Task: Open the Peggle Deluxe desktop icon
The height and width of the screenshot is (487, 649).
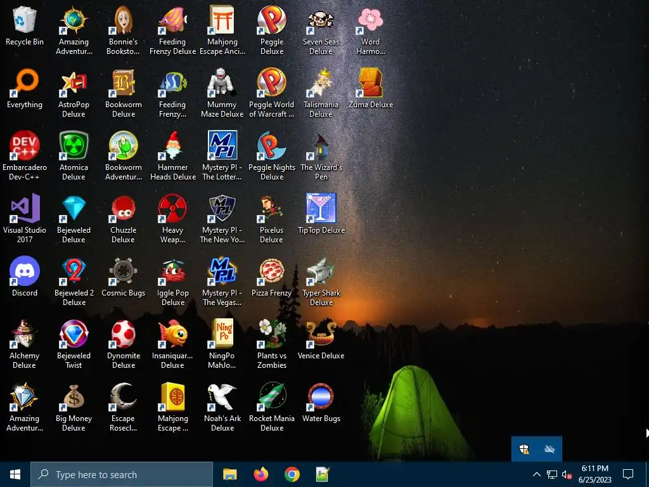Action: 272,20
